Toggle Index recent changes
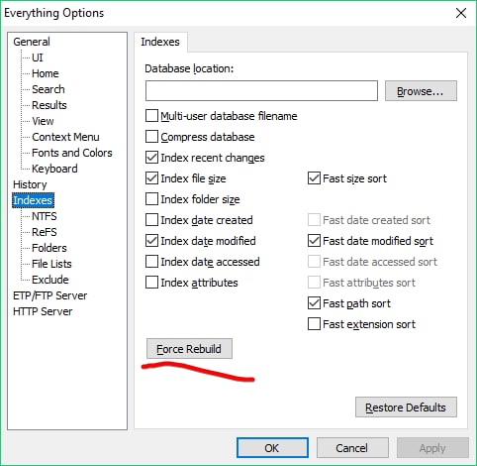The width and height of the screenshot is (477, 466). pos(151,158)
